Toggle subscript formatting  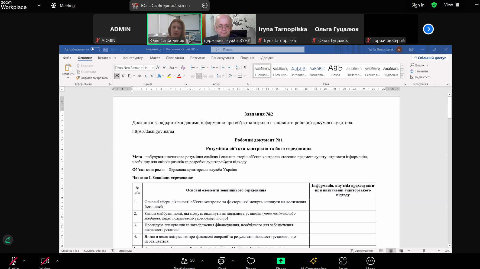pos(146,76)
